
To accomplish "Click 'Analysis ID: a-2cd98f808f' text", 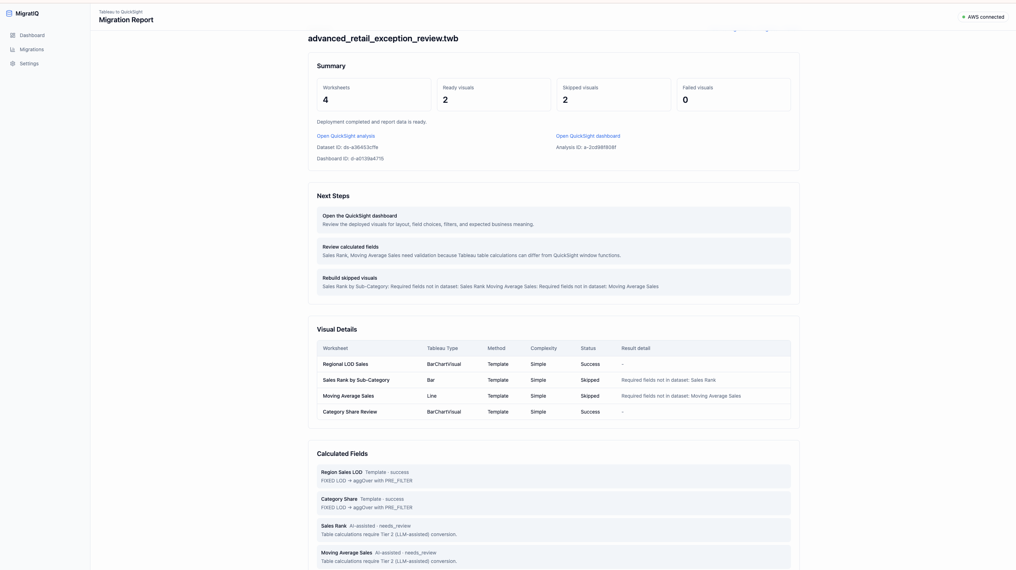I will click(586, 147).
